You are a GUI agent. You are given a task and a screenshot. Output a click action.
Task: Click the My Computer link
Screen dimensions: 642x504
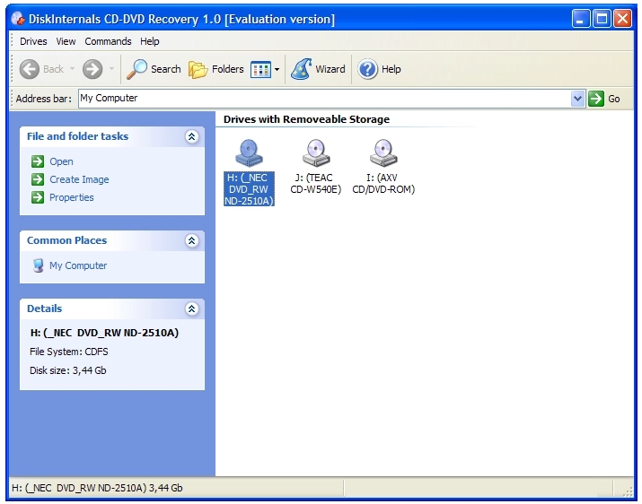click(78, 265)
